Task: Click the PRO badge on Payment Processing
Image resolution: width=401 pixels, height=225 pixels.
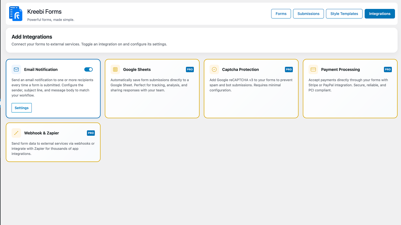Action: [x=388, y=69]
